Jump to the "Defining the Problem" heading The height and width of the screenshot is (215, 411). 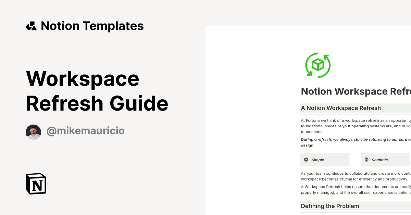[x=330, y=206]
